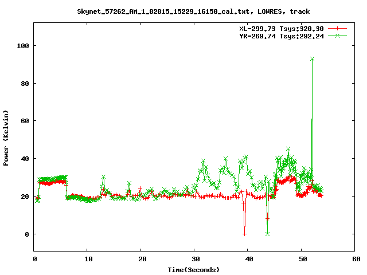Click the red XL legend line sample
Screen dimensions: 367x275
[x=337, y=29]
